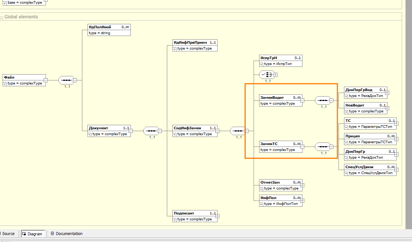The width and height of the screenshot is (412, 242).
Task: Expand the НовВодит element node
Action: click(387, 108)
